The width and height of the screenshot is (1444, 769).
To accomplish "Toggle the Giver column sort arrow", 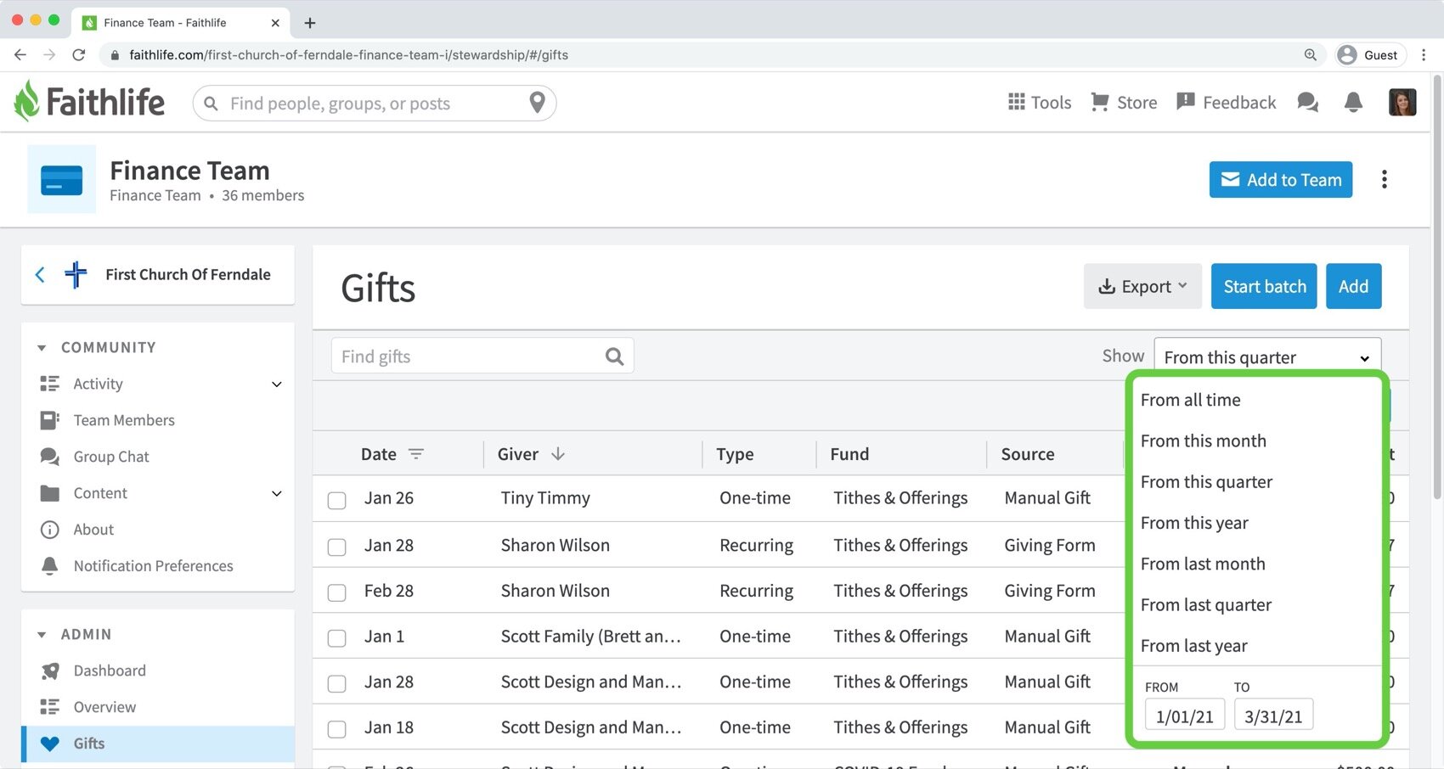I will 558,454.
